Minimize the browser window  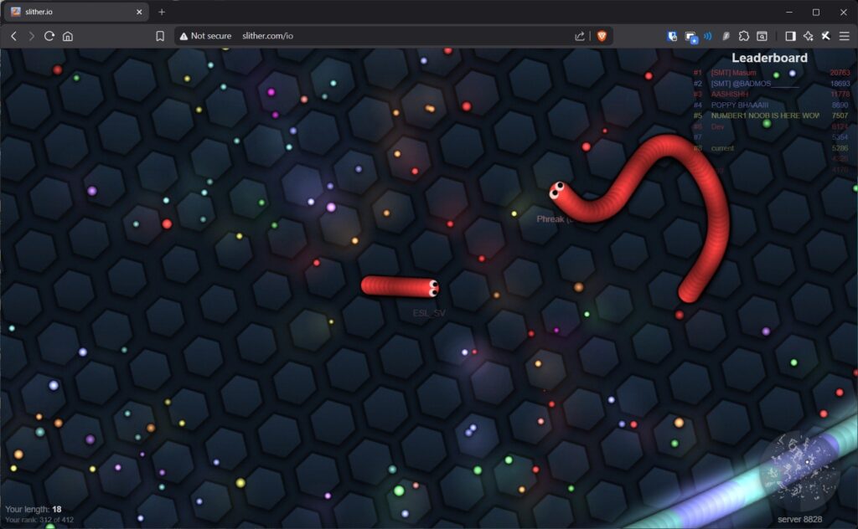789,12
